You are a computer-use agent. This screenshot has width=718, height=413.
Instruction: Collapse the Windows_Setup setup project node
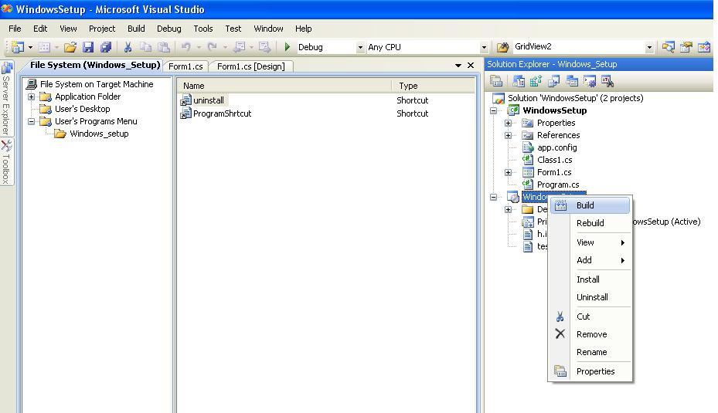click(x=494, y=197)
